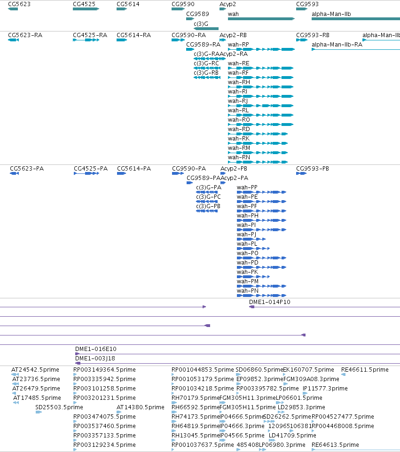The image size is (400, 452).
Task: Click EST RE64613.5prime
Action: point(335,445)
